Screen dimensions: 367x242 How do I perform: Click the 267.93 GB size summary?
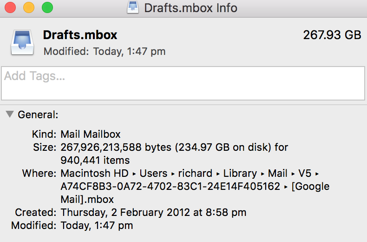coord(332,35)
